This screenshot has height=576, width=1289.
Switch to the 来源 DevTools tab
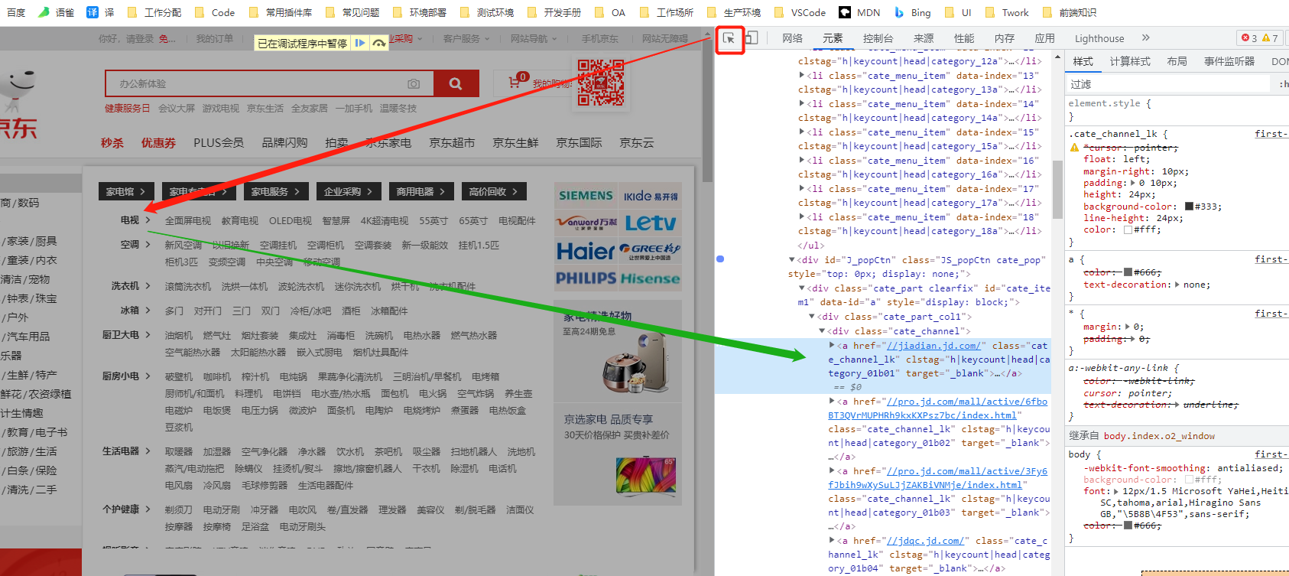coord(924,38)
